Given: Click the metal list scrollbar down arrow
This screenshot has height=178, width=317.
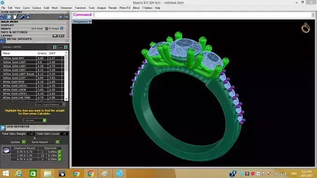Looking at the screenshot, I should (x=66, y=99).
